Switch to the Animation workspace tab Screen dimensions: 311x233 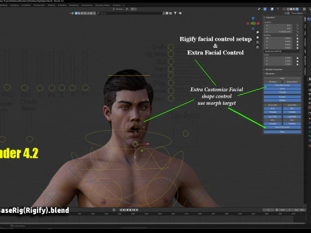pos(62,5)
